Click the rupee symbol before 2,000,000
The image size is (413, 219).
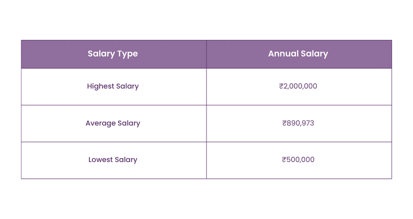281,86
